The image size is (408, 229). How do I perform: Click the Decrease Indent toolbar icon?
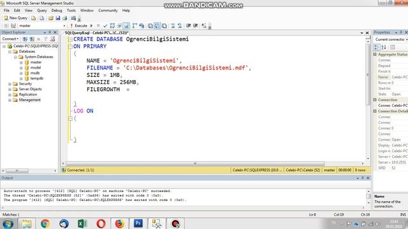(x=189, y=25)
